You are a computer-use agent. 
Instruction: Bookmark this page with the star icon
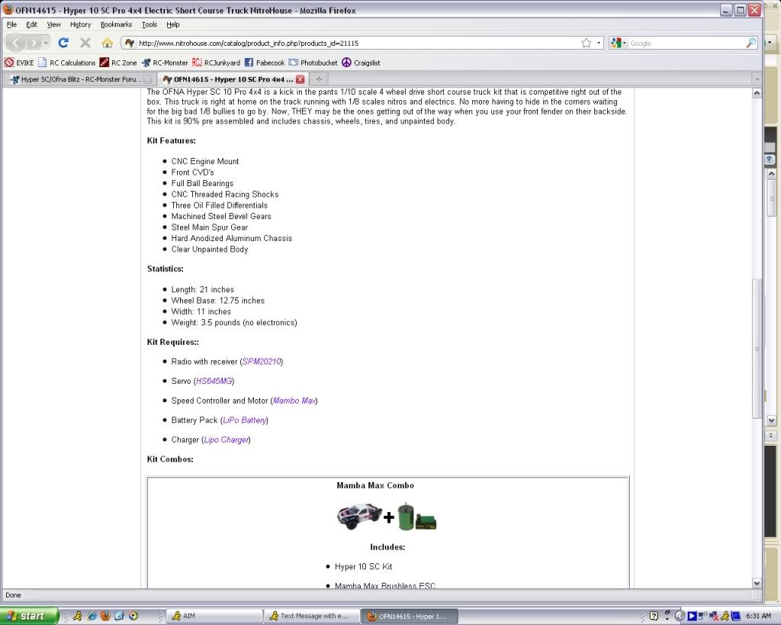click(x=586, y=43)
